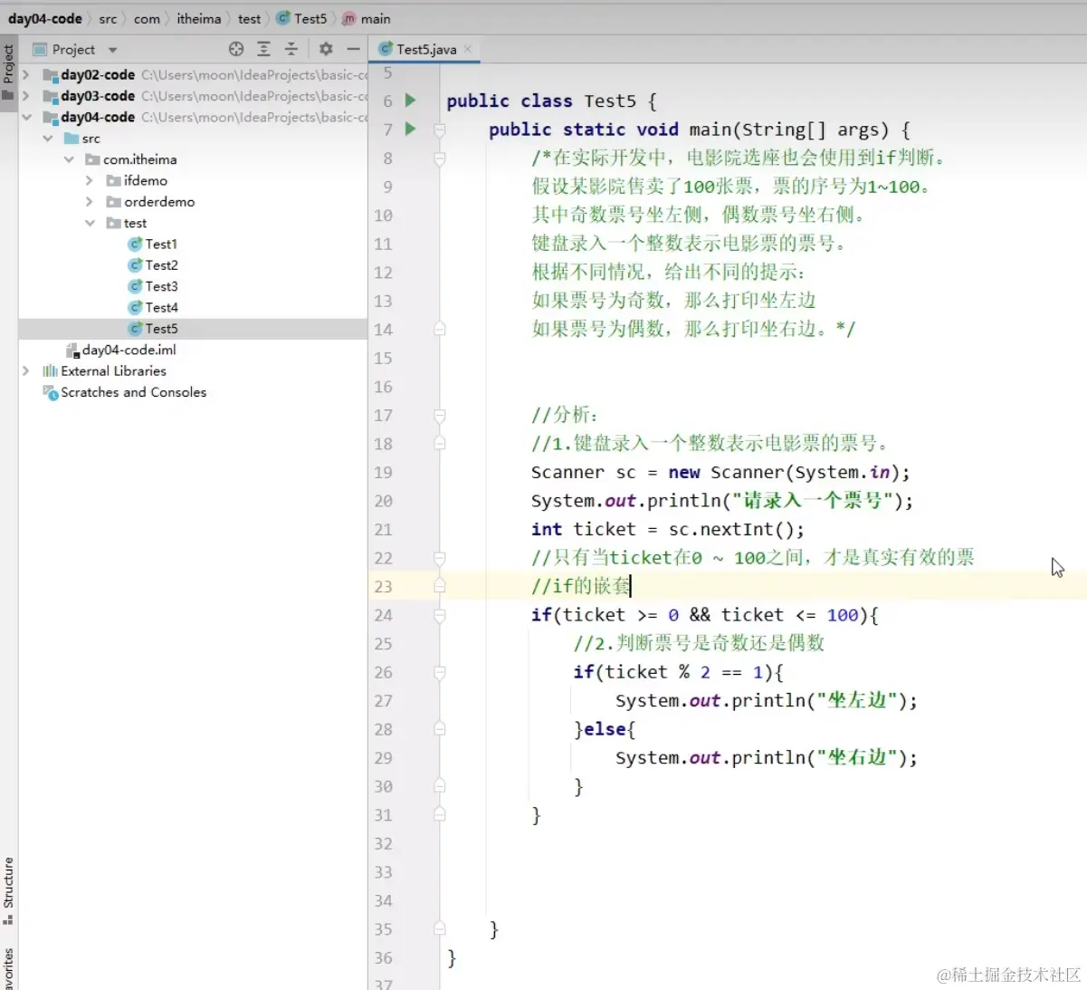Screen dimensions: 1087x990
Task: Open the Project tool window side tab
Action: (x=8, y=72)
